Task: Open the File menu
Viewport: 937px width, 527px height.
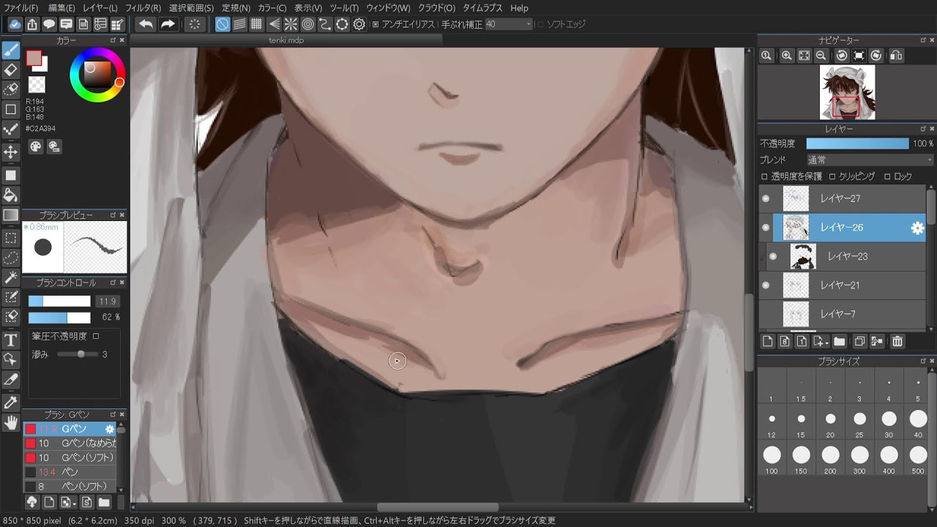Action: point(21,8)
